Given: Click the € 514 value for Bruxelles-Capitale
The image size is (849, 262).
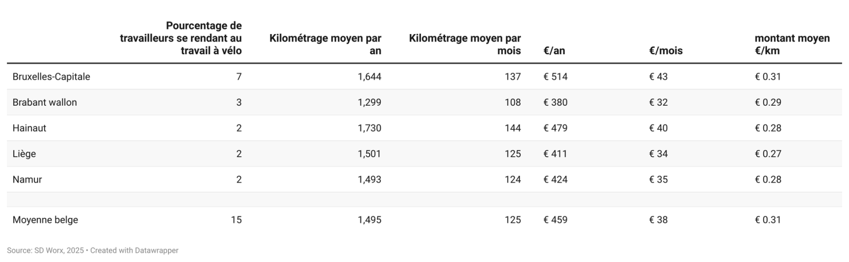Looking at the screenshot, I should coord(556,77).
